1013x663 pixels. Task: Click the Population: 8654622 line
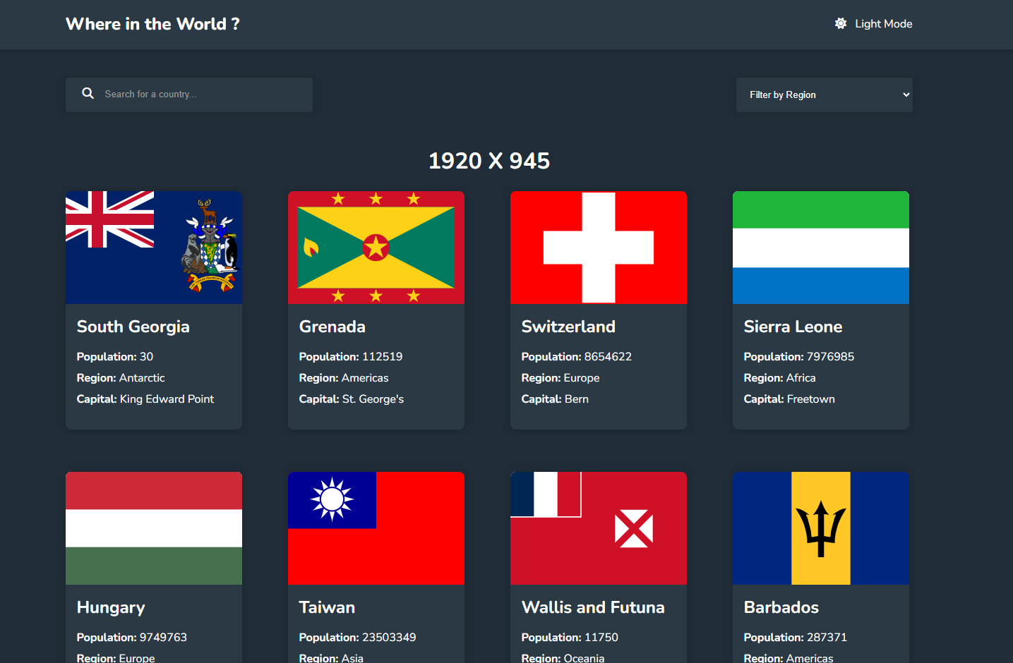pos(576,357)
